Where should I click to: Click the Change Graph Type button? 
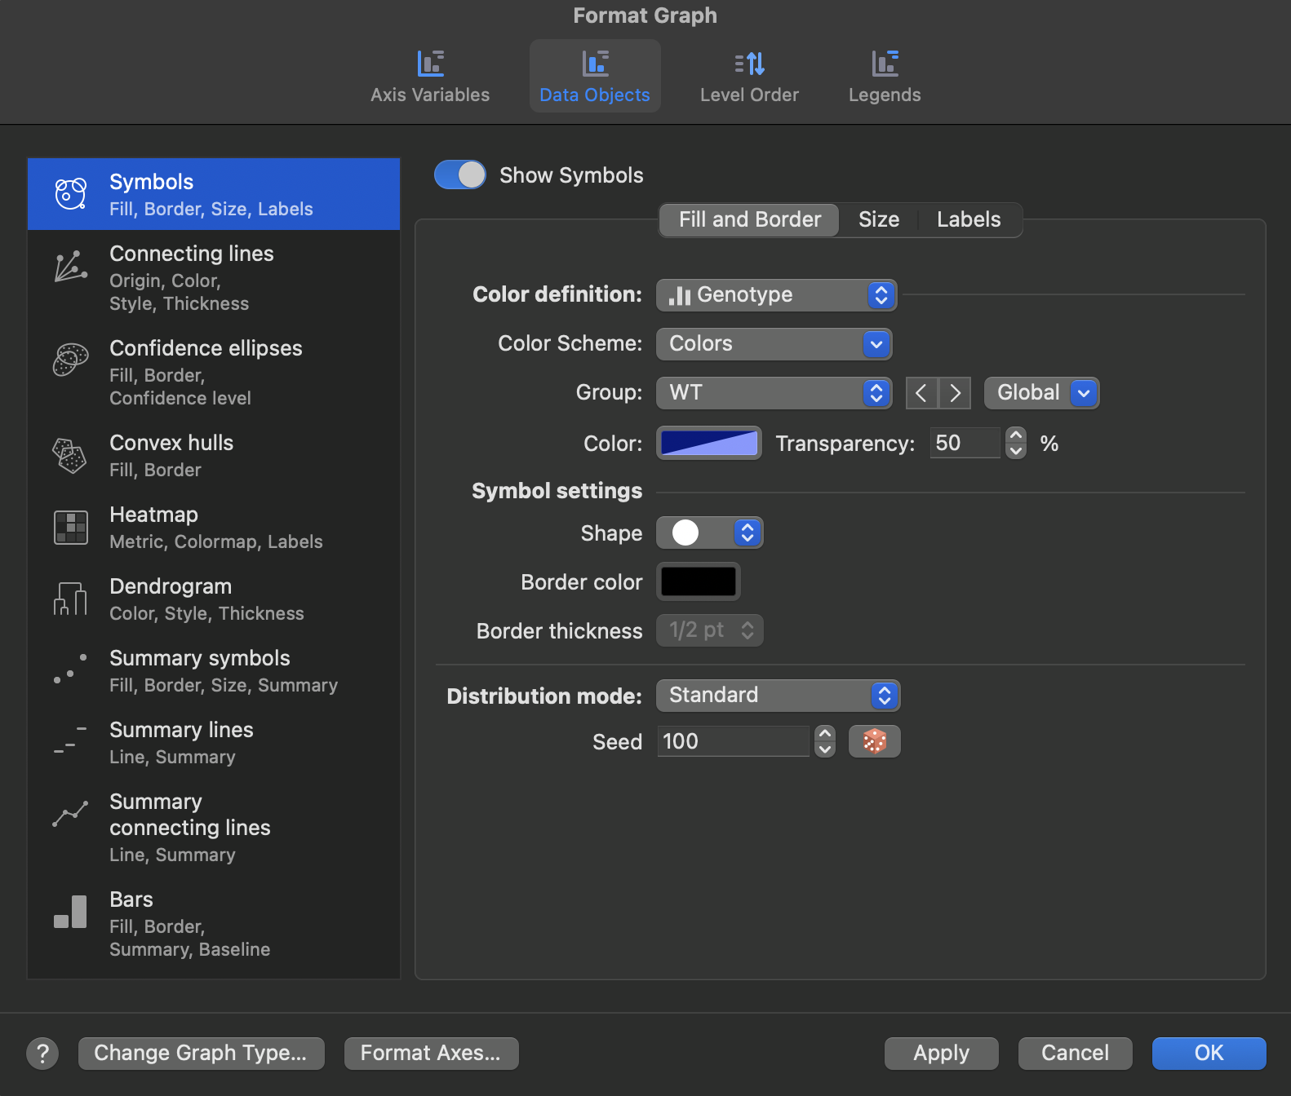(x=201, y=1053)
